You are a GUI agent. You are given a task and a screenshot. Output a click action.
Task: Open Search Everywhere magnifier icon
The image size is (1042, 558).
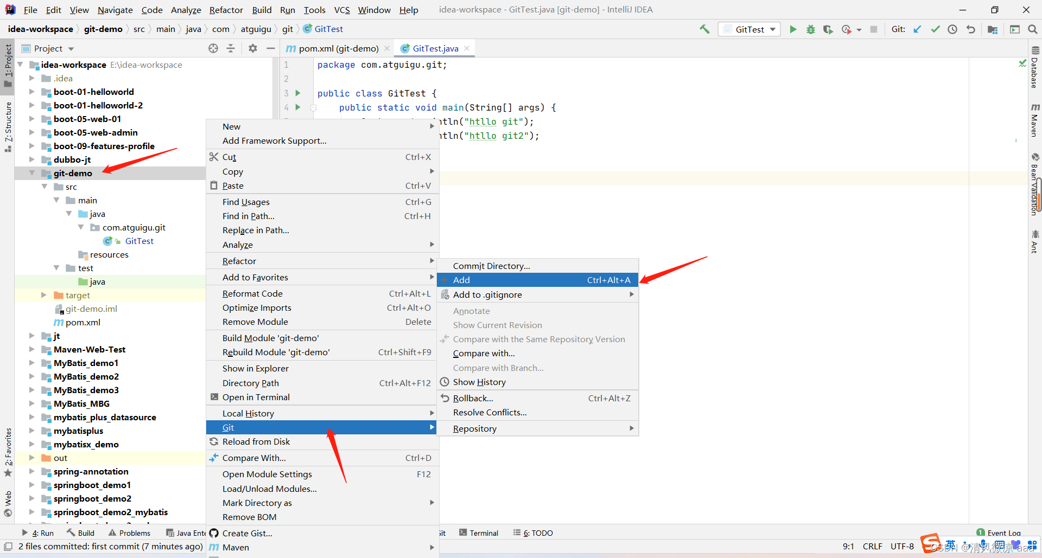(1032, 29)
